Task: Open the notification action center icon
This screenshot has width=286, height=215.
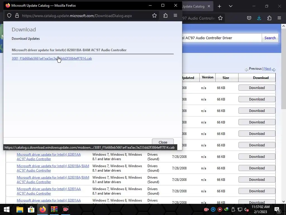Action: 277,209
